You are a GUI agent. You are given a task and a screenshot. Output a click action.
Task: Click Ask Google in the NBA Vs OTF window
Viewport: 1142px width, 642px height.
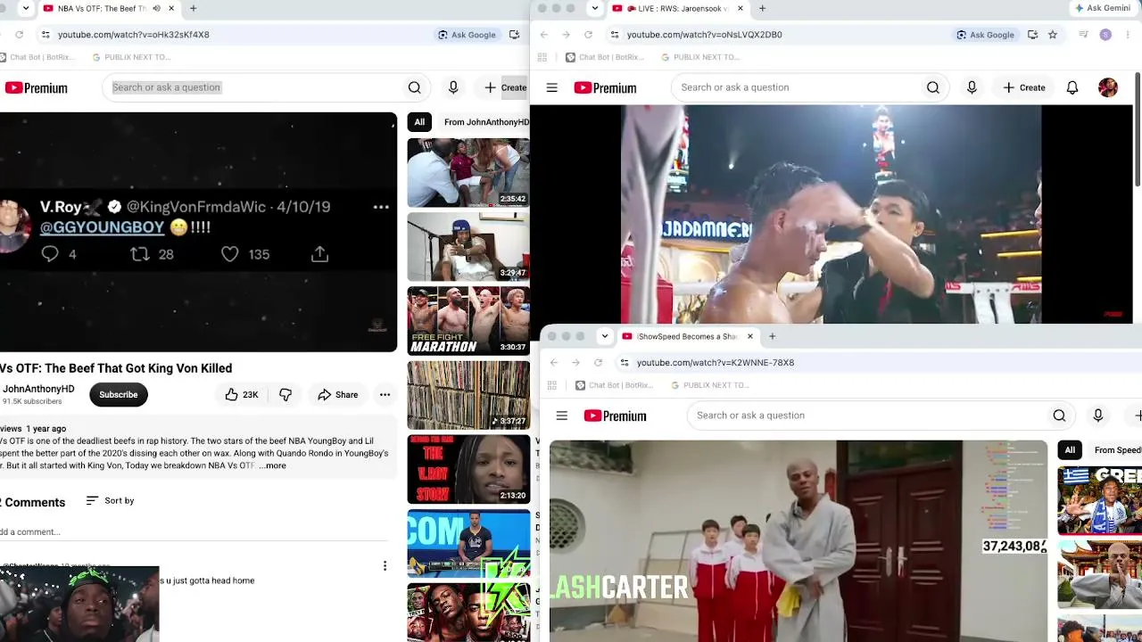[467, 35]
